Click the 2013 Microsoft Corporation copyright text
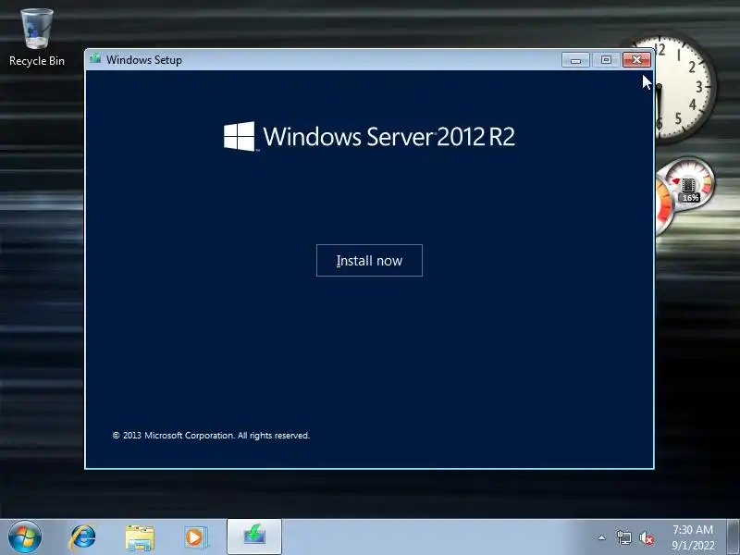This screenshot has width=740, height=555. 211,435
